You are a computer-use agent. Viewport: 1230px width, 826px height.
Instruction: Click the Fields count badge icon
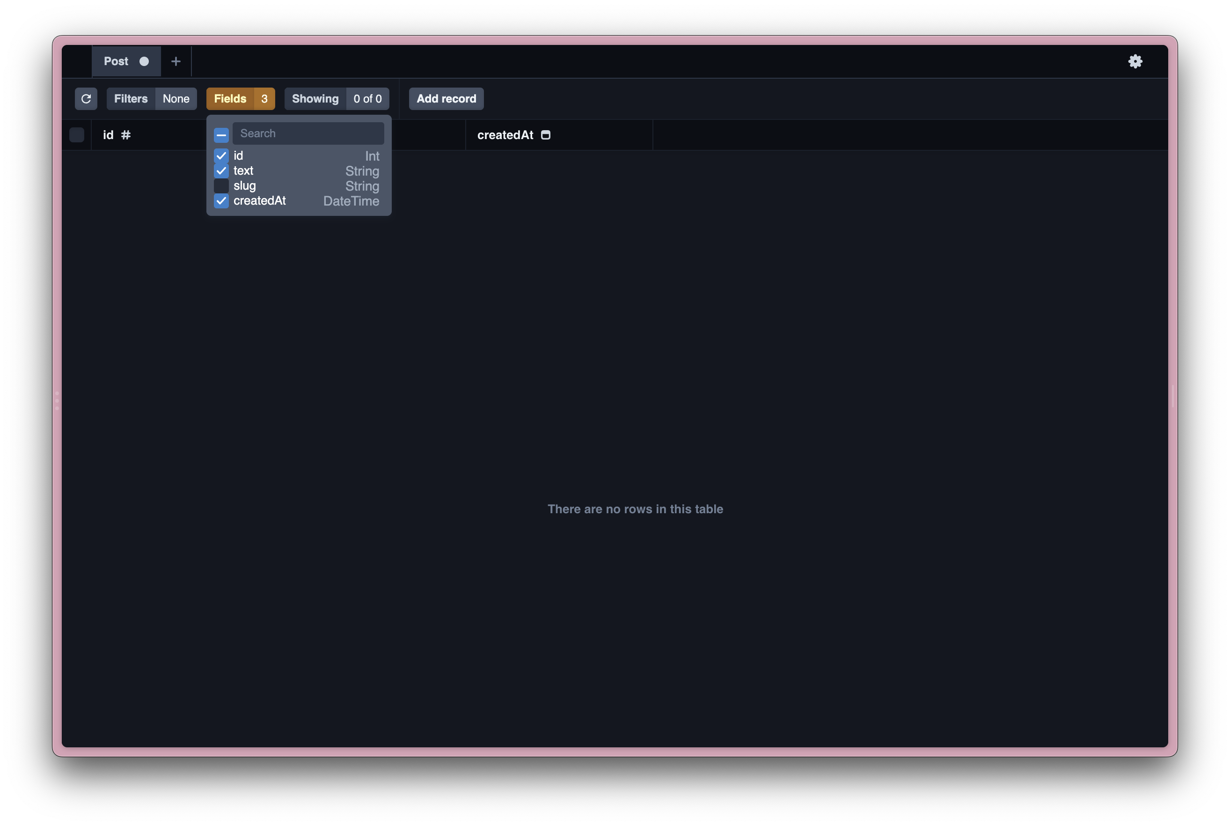click(264, 98)
